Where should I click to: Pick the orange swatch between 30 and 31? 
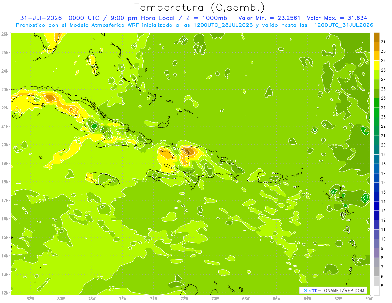click(x=377, y=47)
